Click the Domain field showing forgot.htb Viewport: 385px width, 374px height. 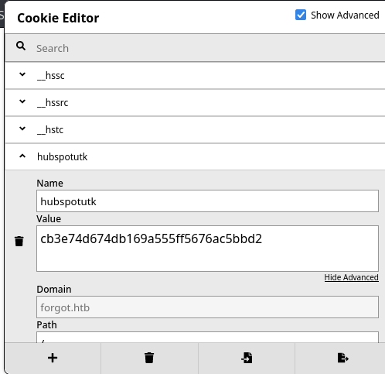coord(207,307)
